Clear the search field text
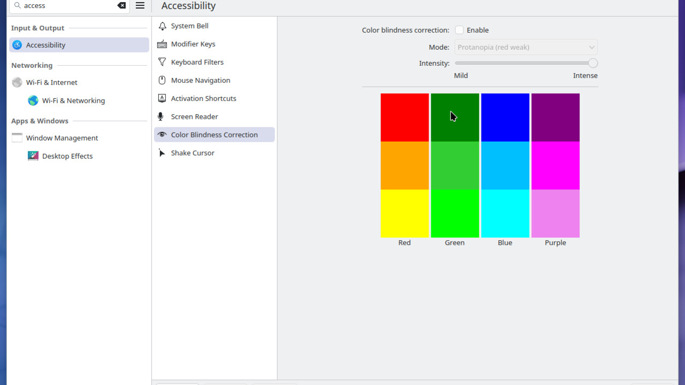Image resolution: width=685 pixels, height=385 pixels. tap(121, 5)
